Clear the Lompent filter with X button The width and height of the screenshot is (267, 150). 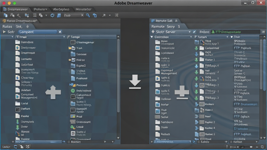[x=60, y=32]
